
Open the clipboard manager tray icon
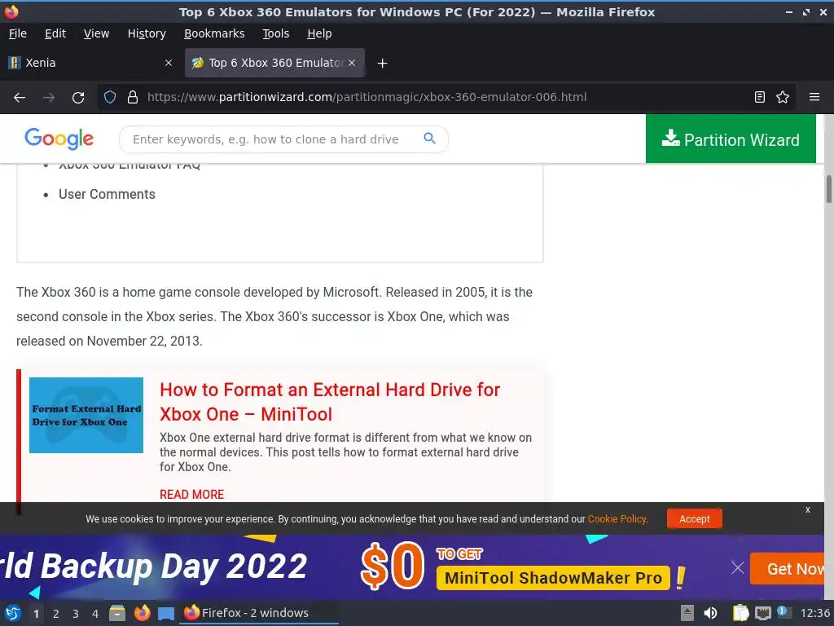tap(740, 613)
